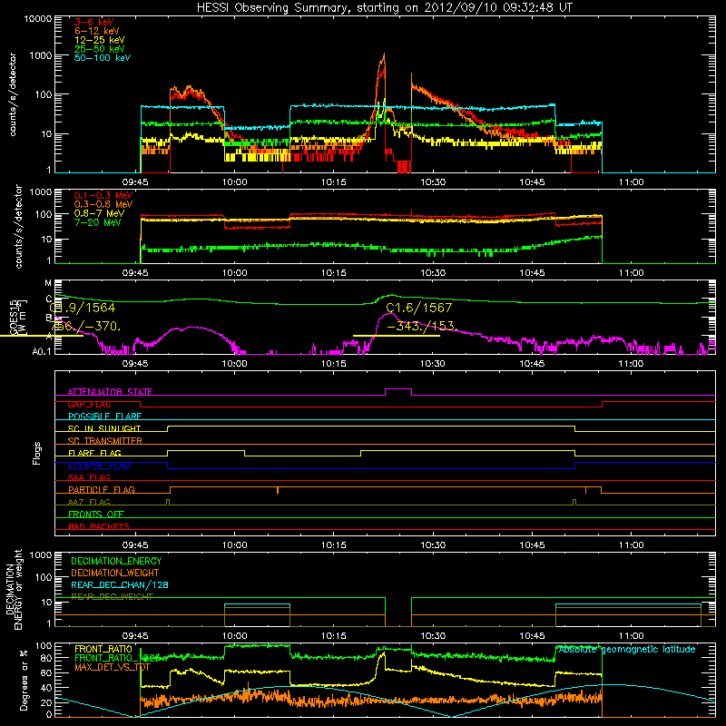Select the 25-50 keV legend label
Screen dimensions: 726x726
(99, 49)
